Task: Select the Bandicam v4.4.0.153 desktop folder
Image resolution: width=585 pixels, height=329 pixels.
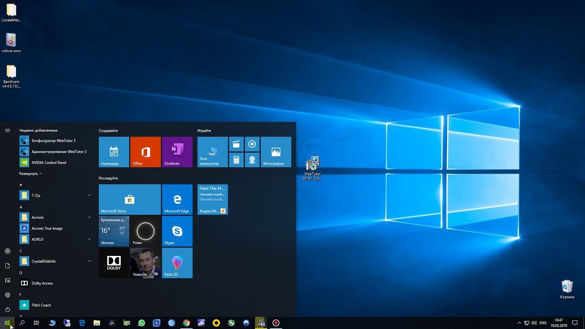Action: coord(11,76)
